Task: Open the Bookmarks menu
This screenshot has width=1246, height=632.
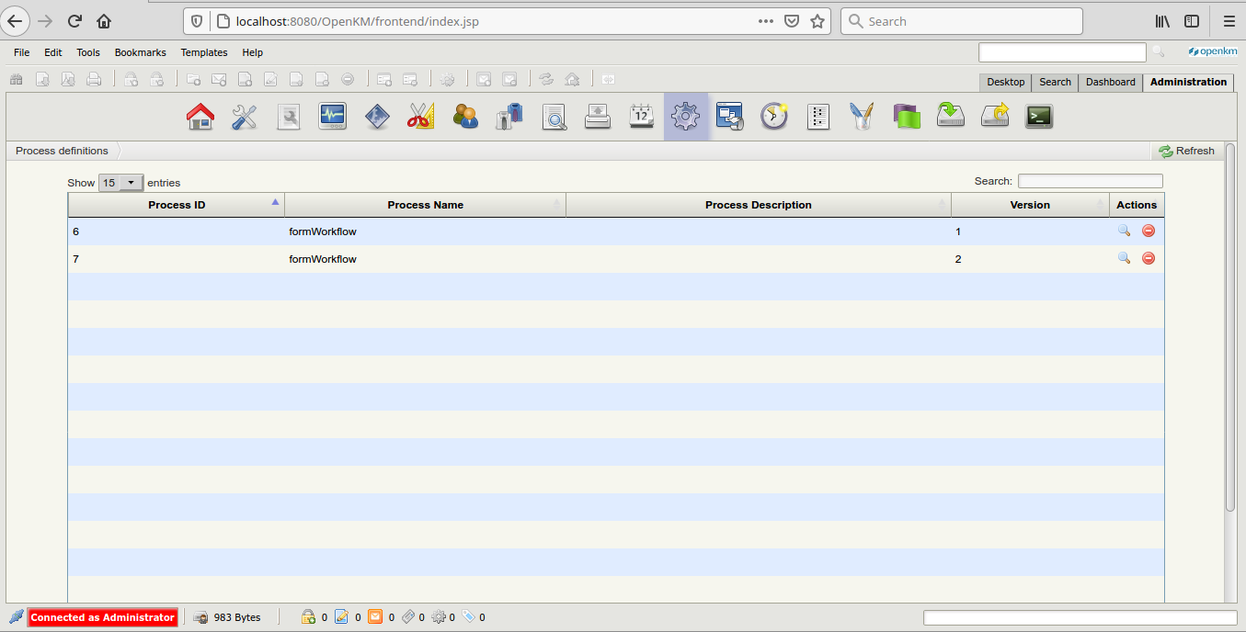Action: coord(140,52)
